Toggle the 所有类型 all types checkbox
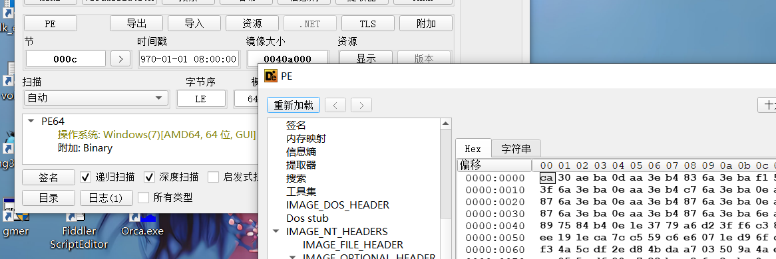The image size is (776, 259). (x=143, y=198)
